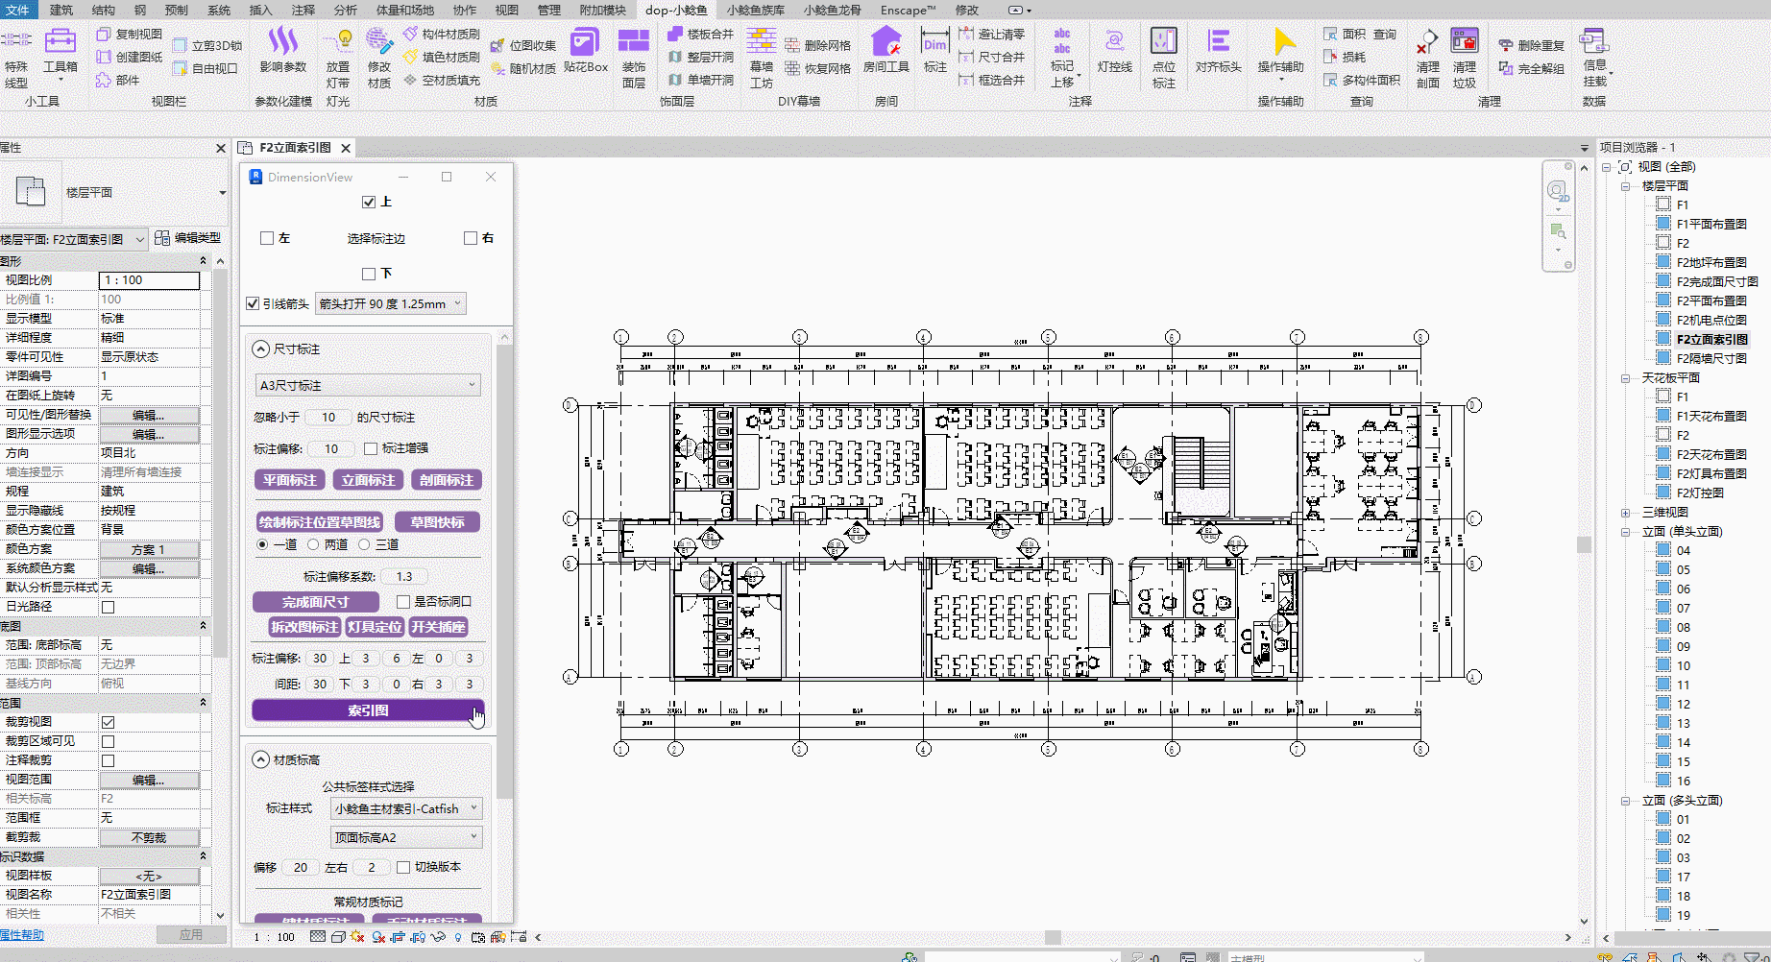This screenshot has width=1771, height=962.
Task: Click the 标注偏移系数 value field
Action: tap(404, 577)
